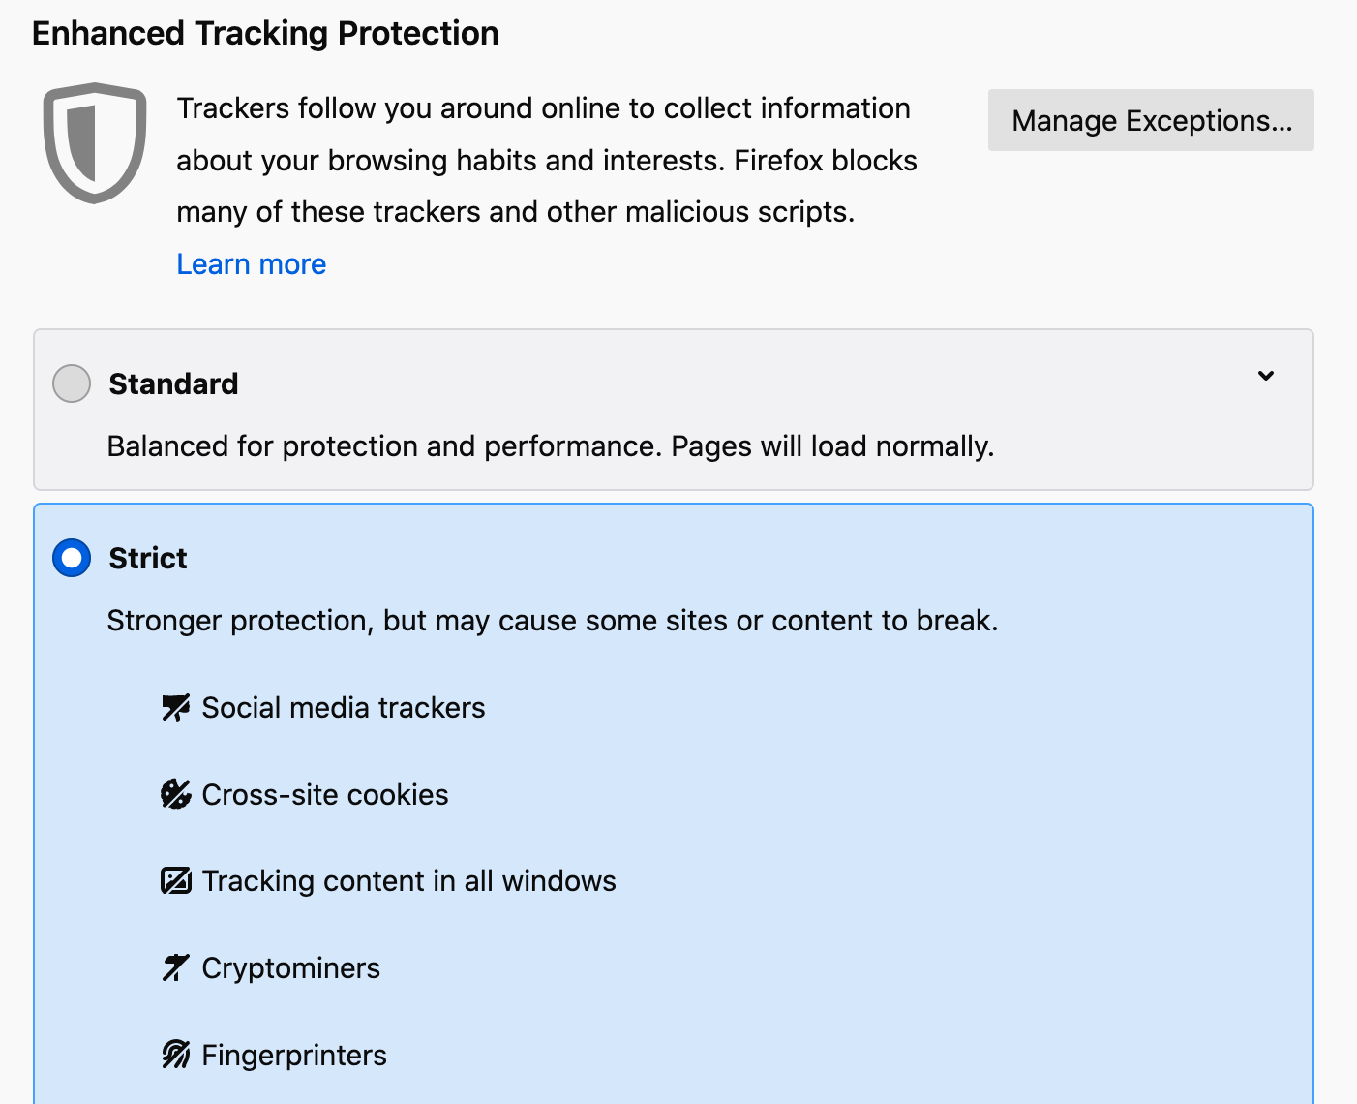Click the Standard option label
1357x1104 pixels.
coord(172,383)
